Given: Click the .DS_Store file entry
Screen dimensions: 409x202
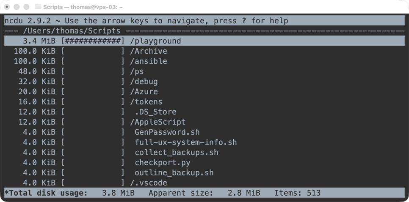Looking at the screenshot, I should [x=155, y=112].
